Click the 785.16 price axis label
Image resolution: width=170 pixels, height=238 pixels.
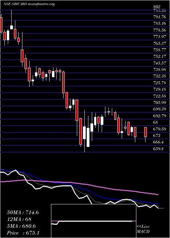click(x=160, y=23)
